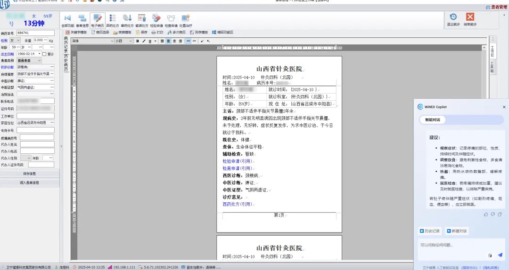509x270 pixels.
Task: Click the 病历本号 input field
Action: coord(35,33)
